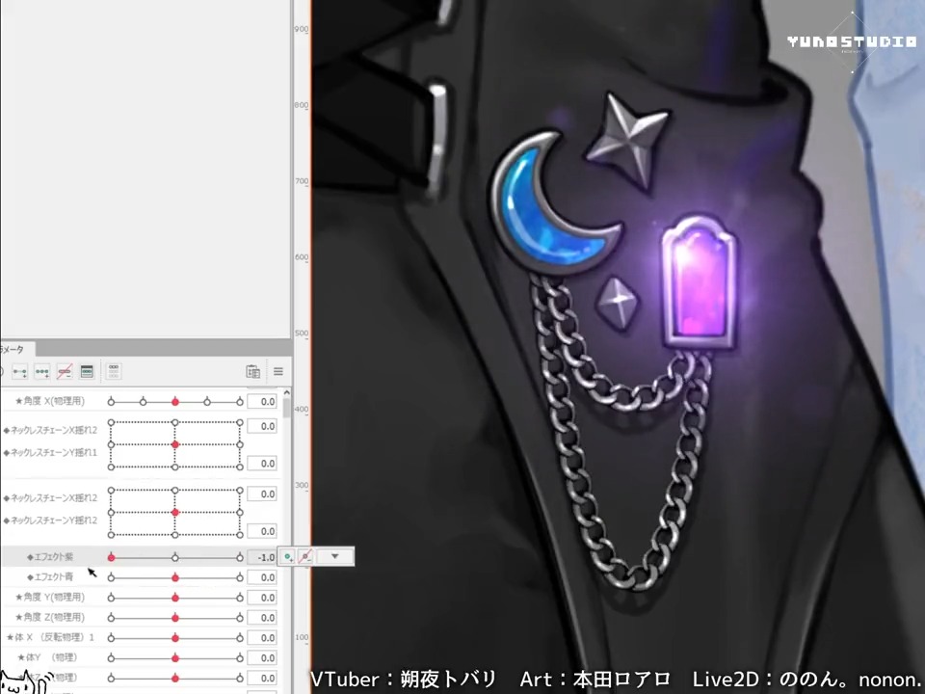The height and width of the screenshot is (694, 925).
Task: Click the 角度 Z(物理用) value field
Action: pyautogui.click(x=262, y=617)
